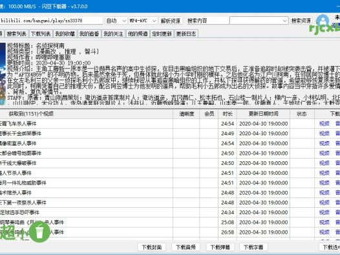340x255 pixels.
Task: Click the date cell in 24:49 row
Action: click(264, 133)
